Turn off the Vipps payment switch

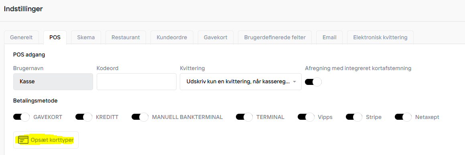[x=306, y=117]
